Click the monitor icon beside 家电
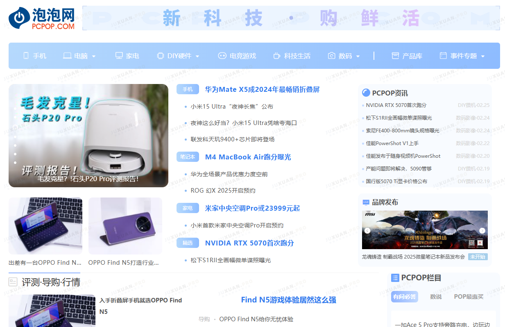Image resolution: width=505 pixels, height=327 pixels. click(119, 56)
